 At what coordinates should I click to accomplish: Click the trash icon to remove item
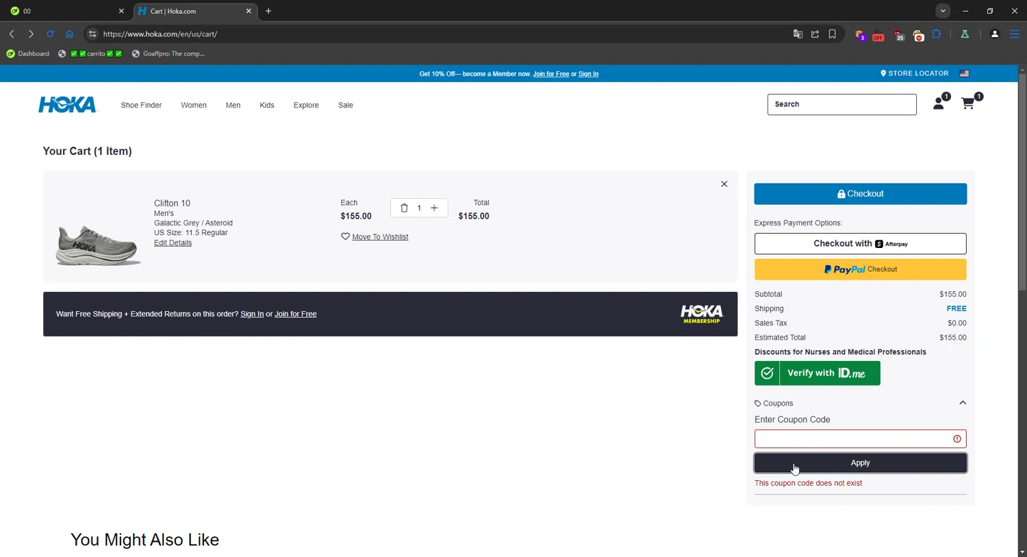pos(404,208)
